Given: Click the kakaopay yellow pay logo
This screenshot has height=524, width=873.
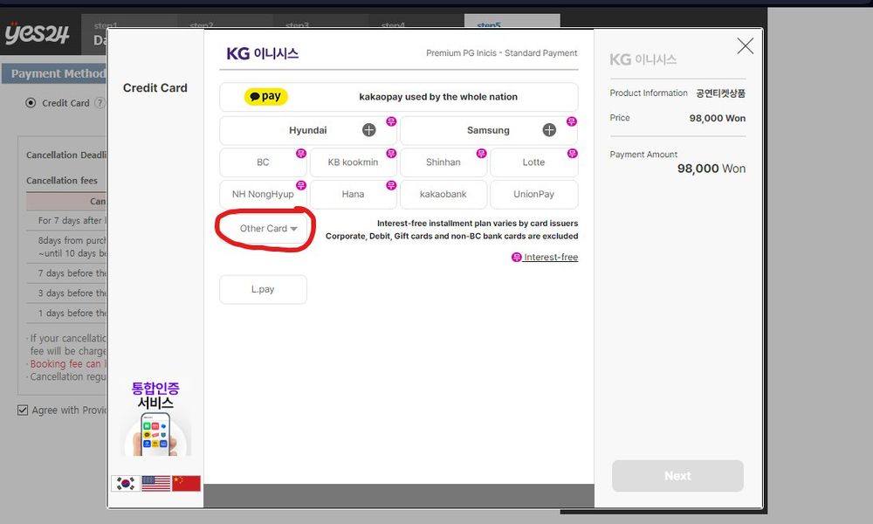Looking at the screenshot, I should pyautogui.click(x=266, y=96).
